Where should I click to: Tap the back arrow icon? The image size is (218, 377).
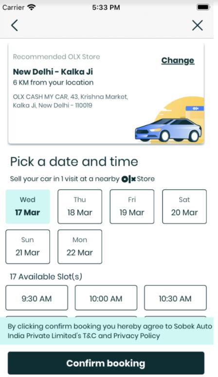pyautogui.click(x=15, y=25)
